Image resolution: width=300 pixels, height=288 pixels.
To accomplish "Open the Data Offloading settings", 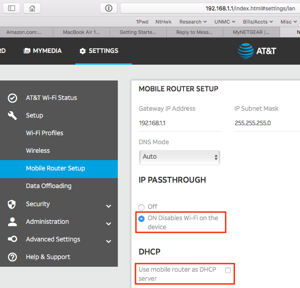I will [48, 186].
